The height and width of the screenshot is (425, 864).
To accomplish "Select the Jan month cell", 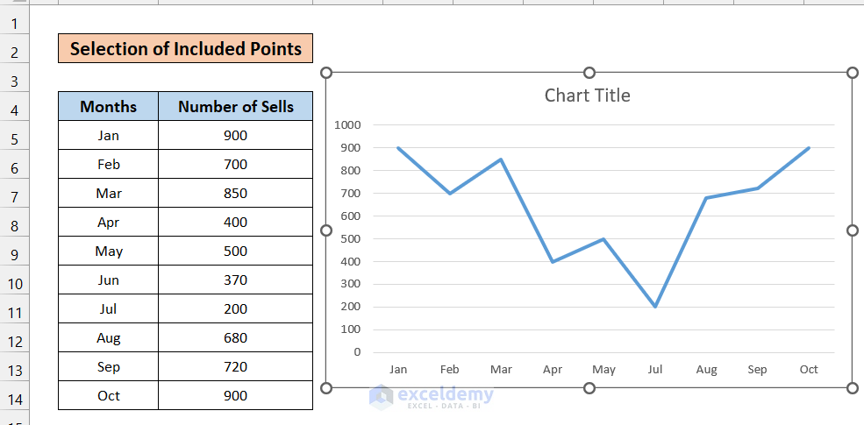I will point(109,136).
